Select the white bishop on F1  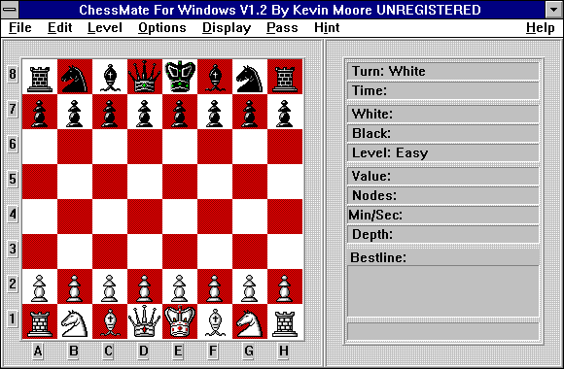tap(215, 321)
